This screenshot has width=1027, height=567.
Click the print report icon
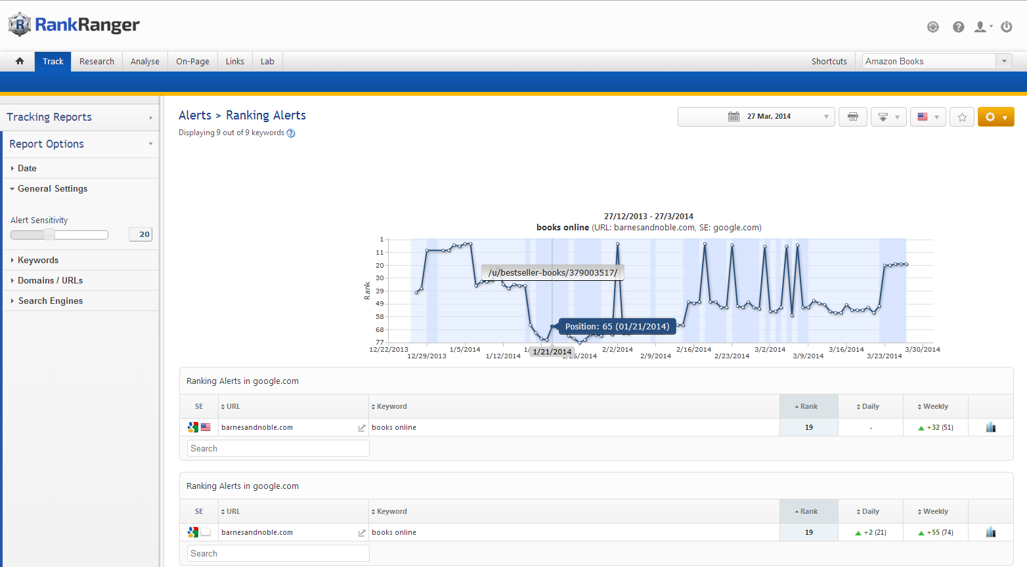pos(852,117)
